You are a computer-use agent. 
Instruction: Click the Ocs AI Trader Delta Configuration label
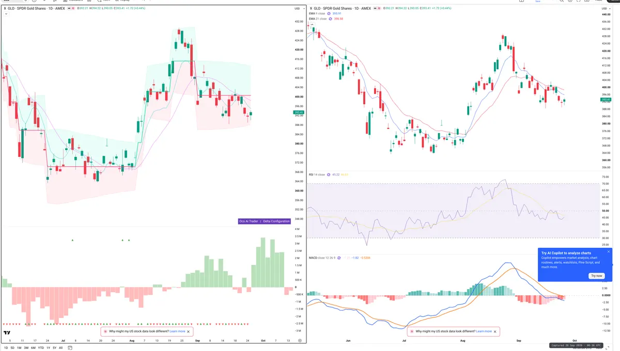click(x=264, y=221)
